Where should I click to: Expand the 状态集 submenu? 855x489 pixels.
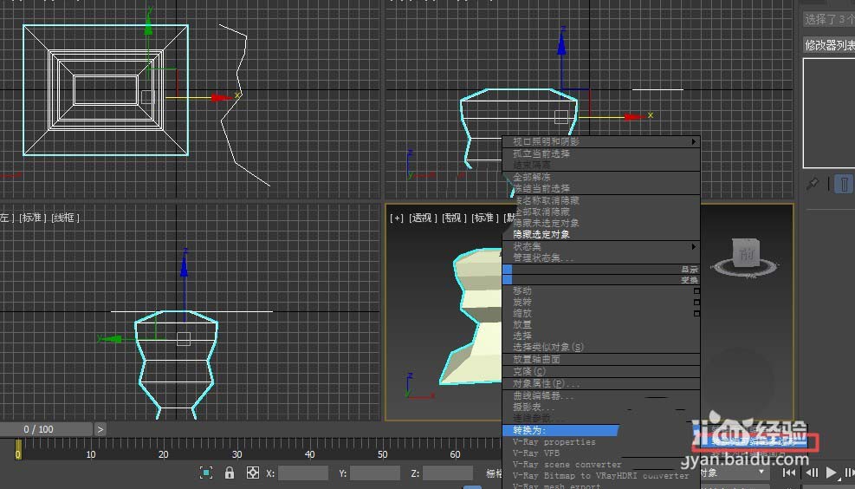[601, 247]
